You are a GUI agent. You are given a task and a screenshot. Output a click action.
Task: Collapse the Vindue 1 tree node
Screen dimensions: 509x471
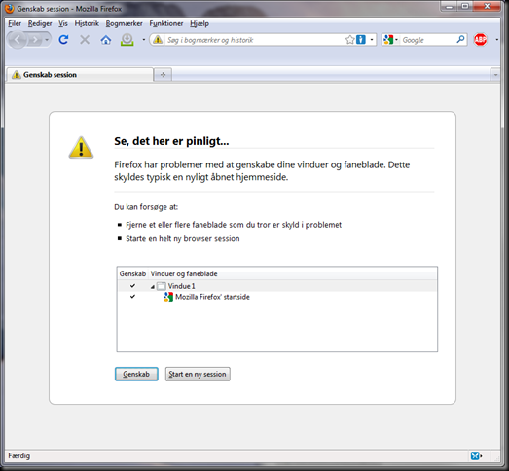pos(152,287)
